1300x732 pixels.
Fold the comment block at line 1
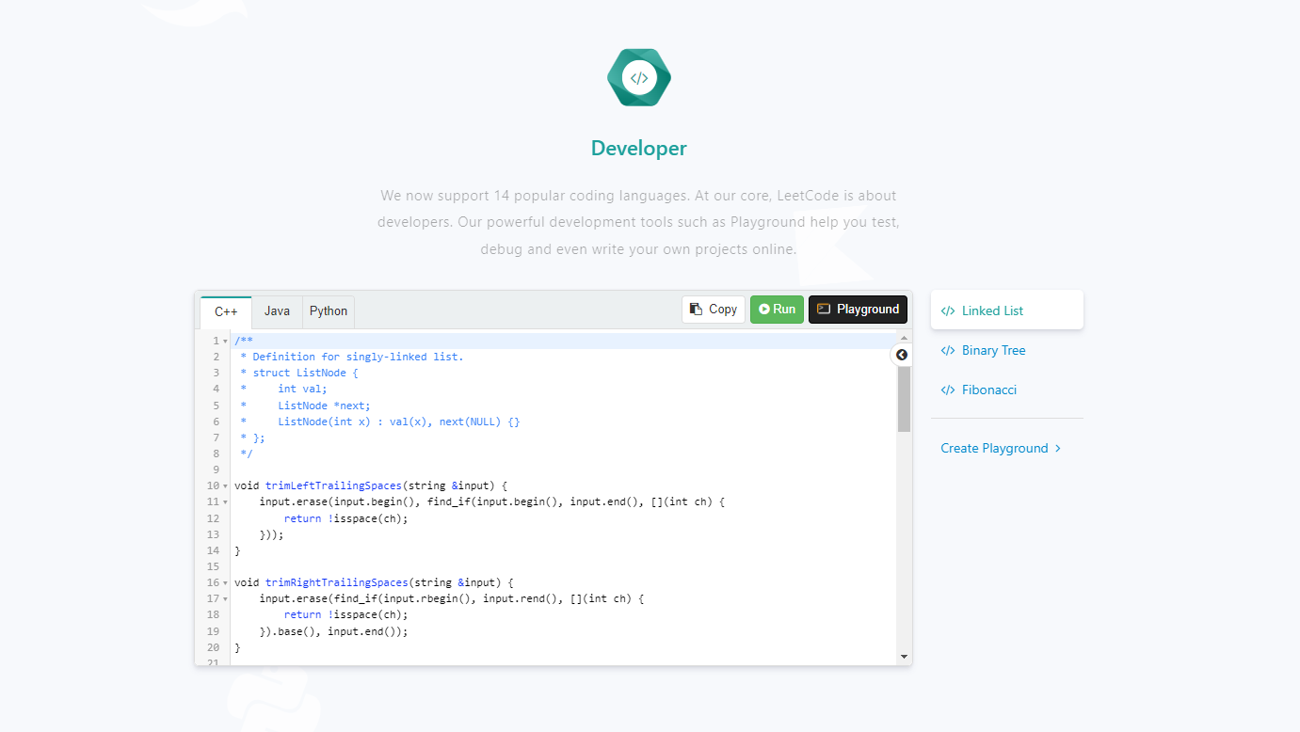(x=225, y=341)
